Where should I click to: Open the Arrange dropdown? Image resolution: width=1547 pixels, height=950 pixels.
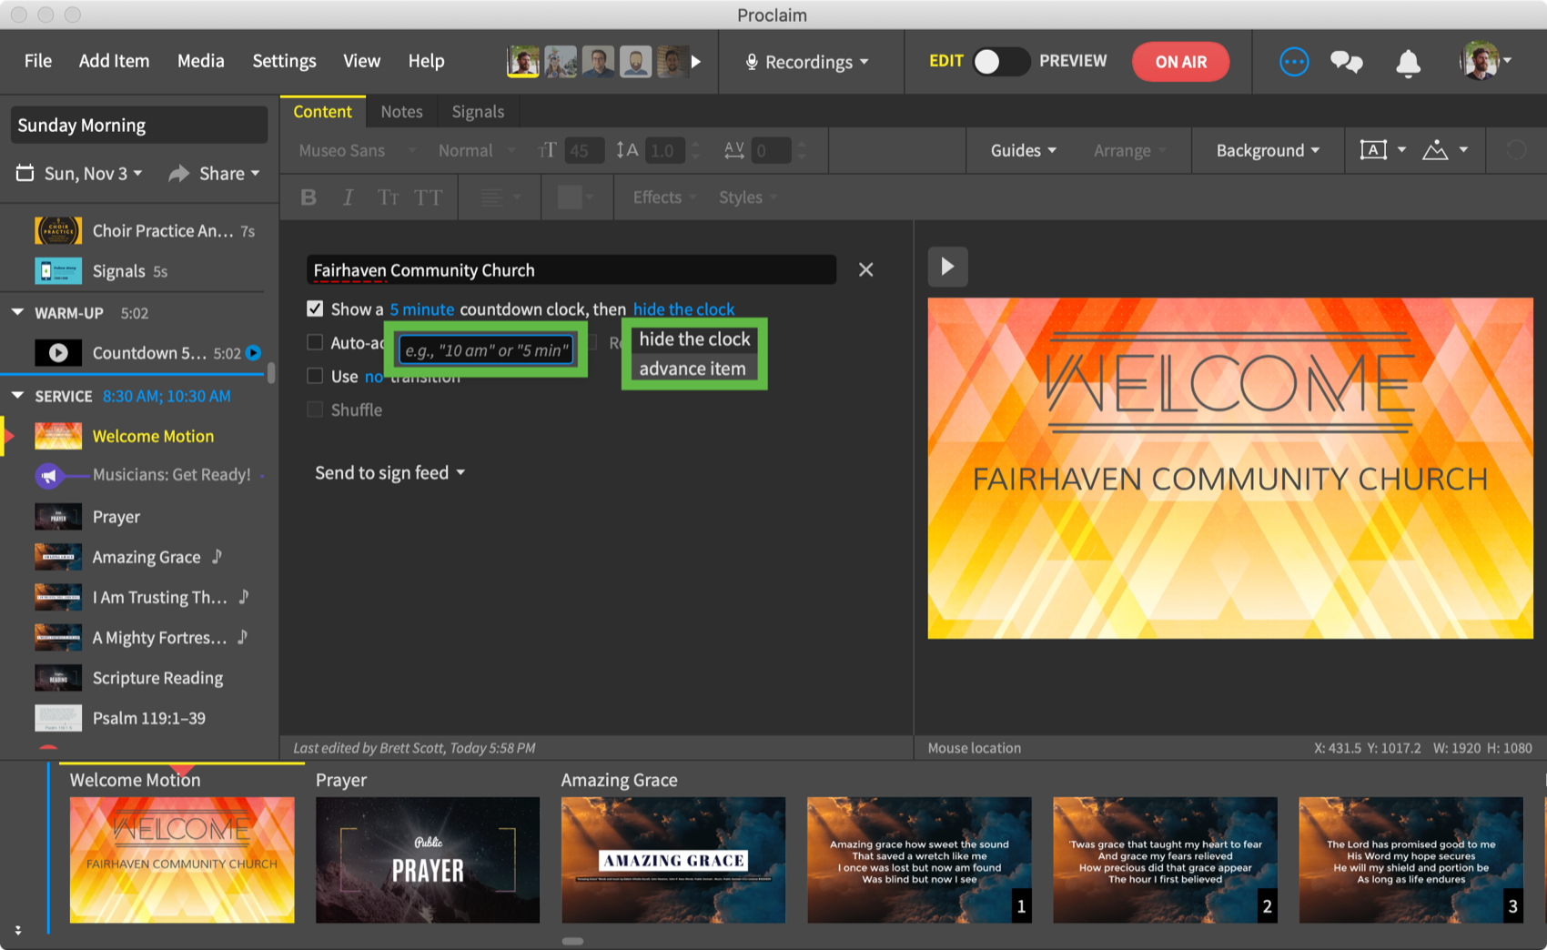pyautogui.click(x=1129, y=150)
